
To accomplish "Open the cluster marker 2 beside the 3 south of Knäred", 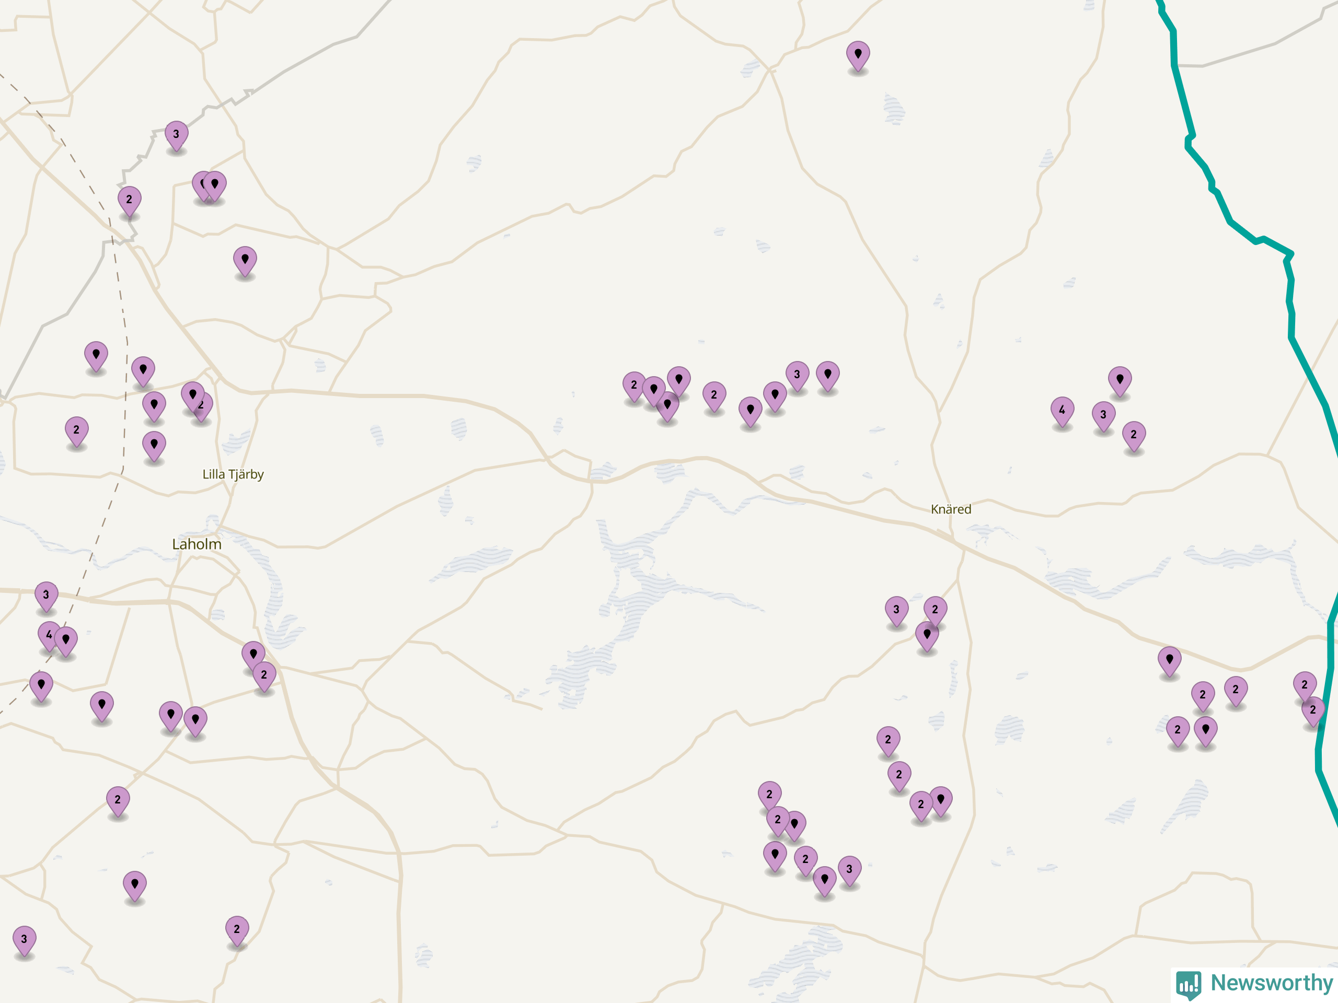I will [x=935, y=611].
